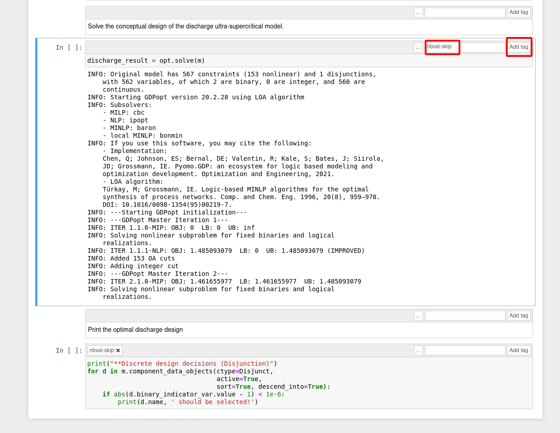
Task: Focus tag input of 'Solve the conceptual design' cell
Action: tap(465, 13)
